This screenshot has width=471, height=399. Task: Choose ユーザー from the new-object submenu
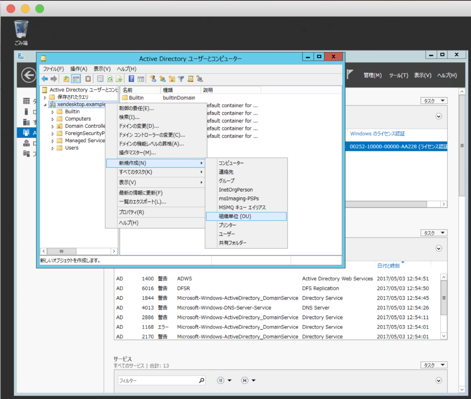[247, 234]
